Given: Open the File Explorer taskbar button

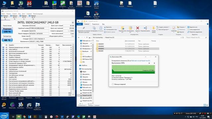Looking at the screenshot, I should point(19,117).
